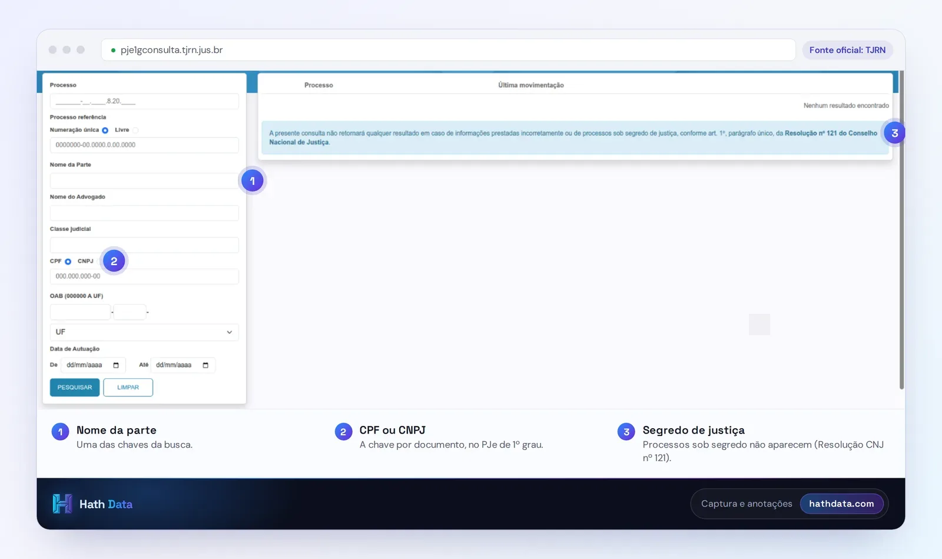Click the Captura e anotações text

pos(747,504)
